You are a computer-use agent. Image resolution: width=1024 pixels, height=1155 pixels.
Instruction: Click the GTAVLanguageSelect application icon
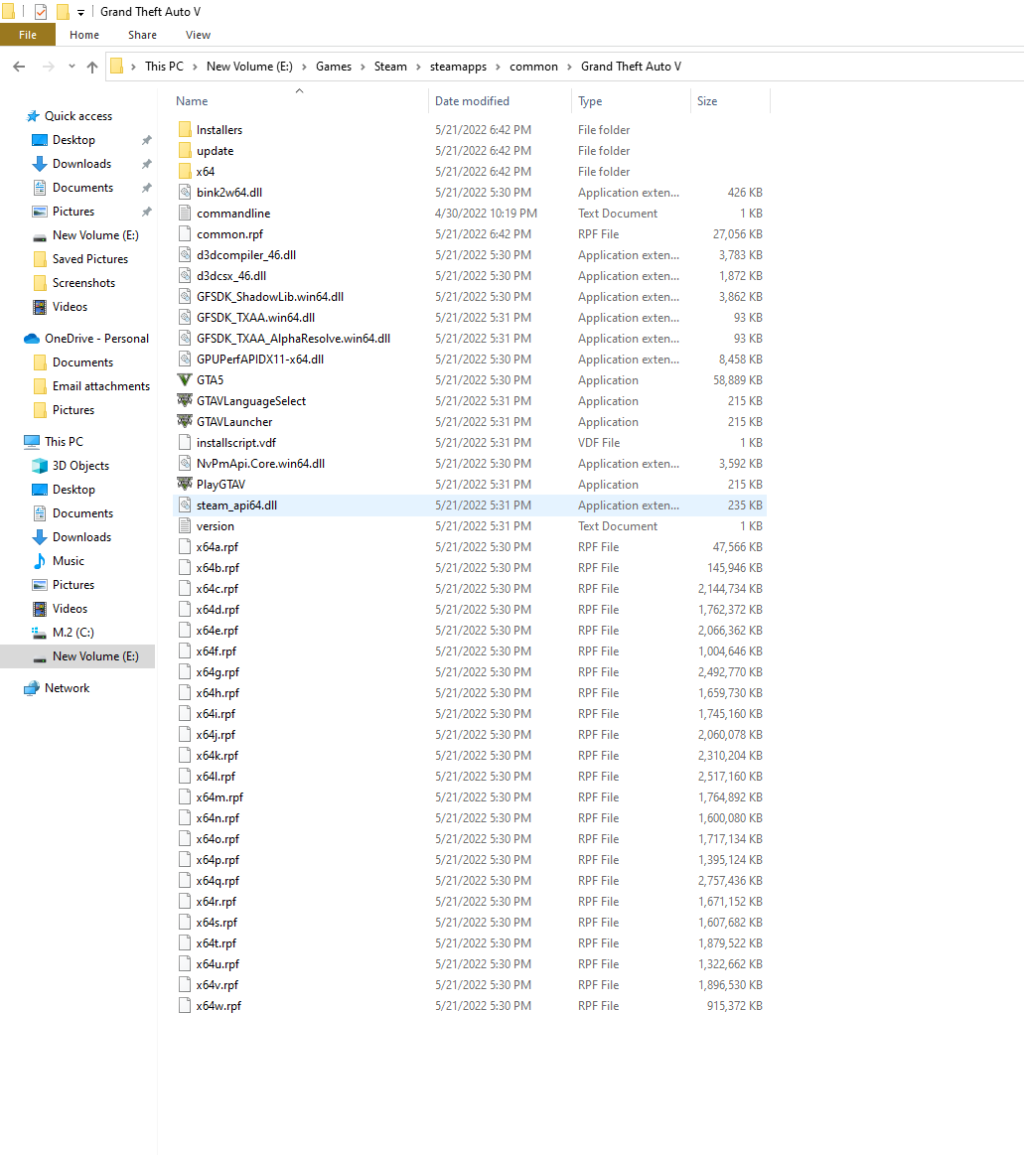[x=185, y=400]
